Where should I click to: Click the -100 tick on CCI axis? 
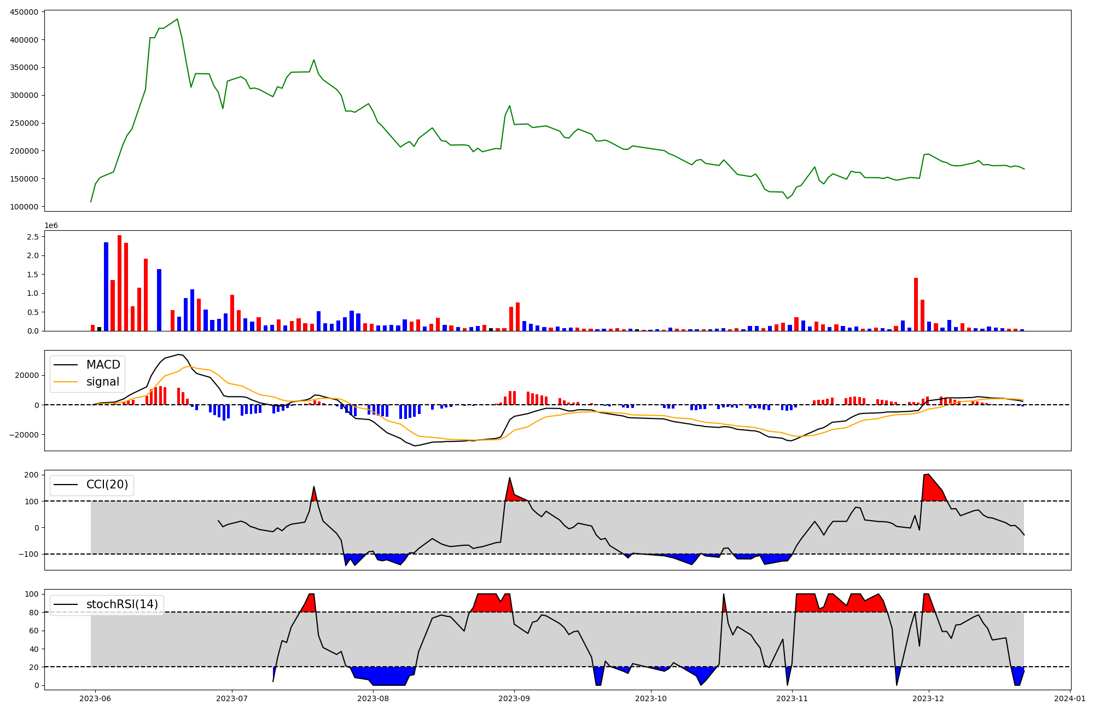(x=28, y=554)
